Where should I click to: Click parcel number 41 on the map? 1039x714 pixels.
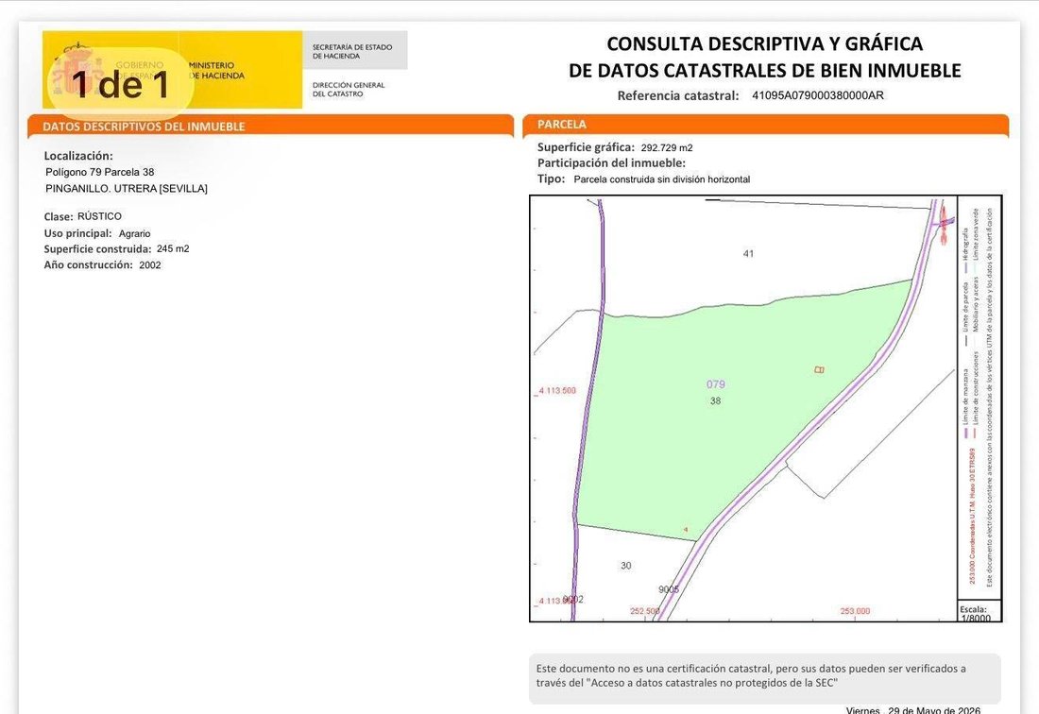pyautogui.click(x=748, y=254)
